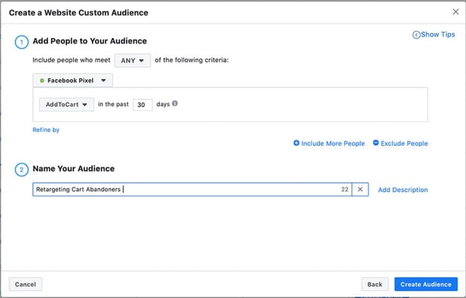Open the ANY criteria dropdown
466x298 pixels.
[132, 60]
